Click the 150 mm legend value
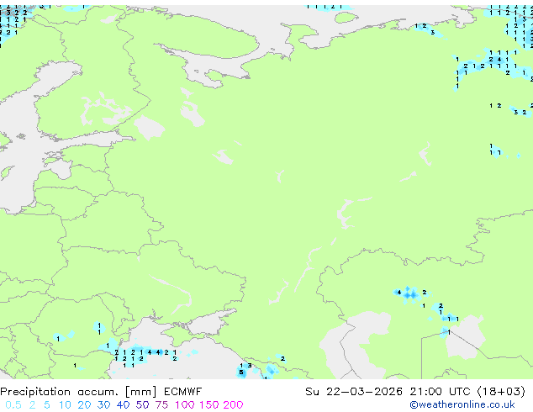533x412 pixels. [209, 405]
